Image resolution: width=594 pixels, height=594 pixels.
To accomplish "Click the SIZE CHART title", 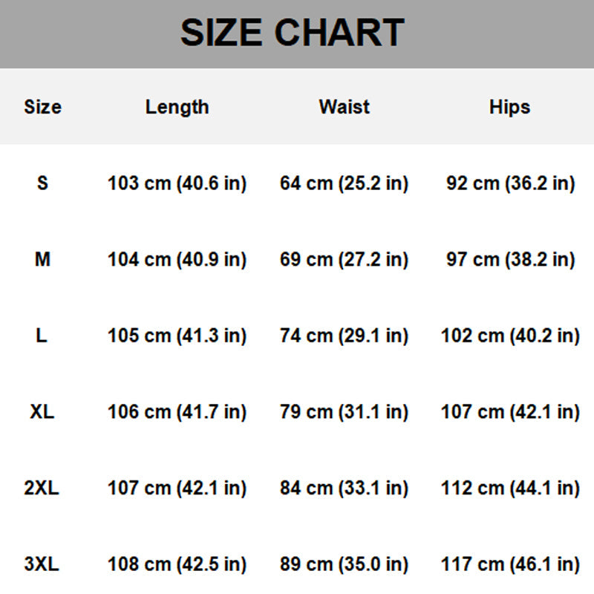I will (292, 33).
